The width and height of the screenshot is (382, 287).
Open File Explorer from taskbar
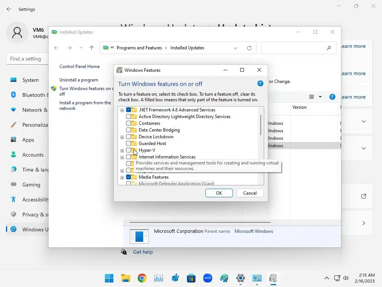pyautogui.click(x=125, y=278)
